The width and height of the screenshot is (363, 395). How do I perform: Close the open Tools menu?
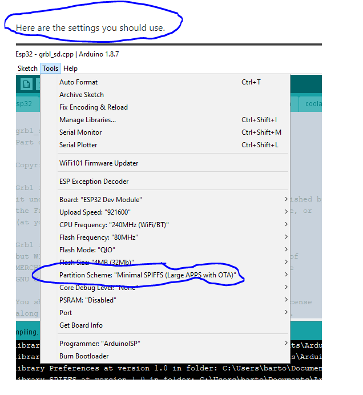point(50,68)
